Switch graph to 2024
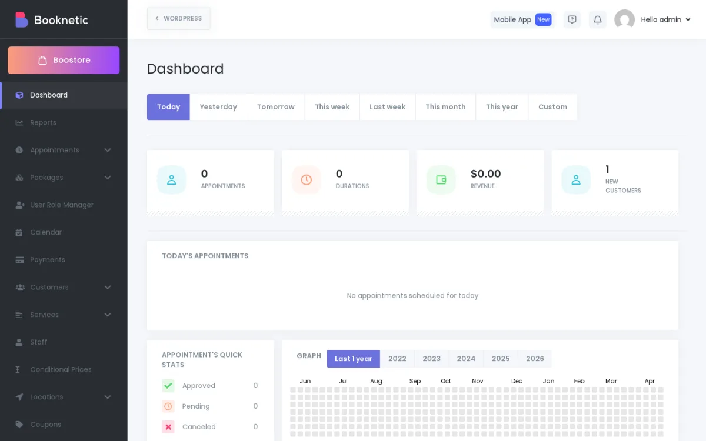 coord(466,359)
